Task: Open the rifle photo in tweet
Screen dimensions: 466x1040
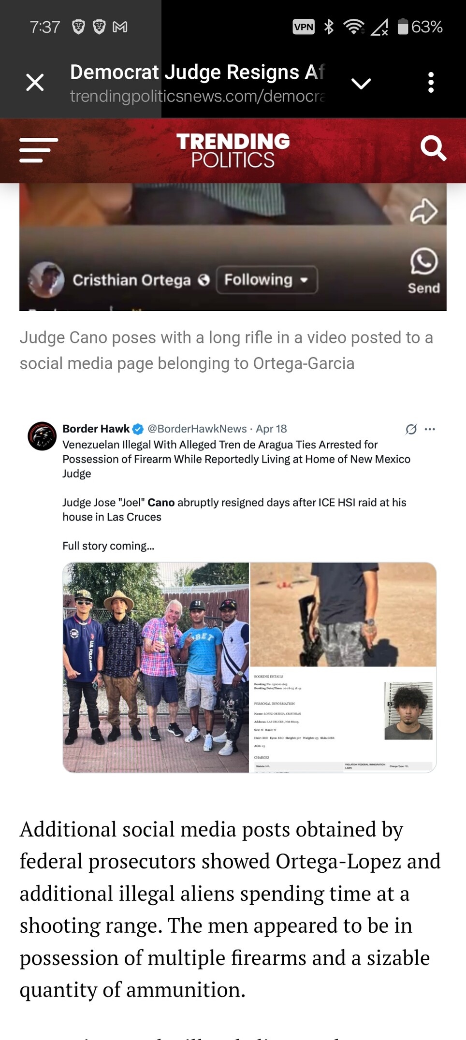Action: [x=343, y=614]
